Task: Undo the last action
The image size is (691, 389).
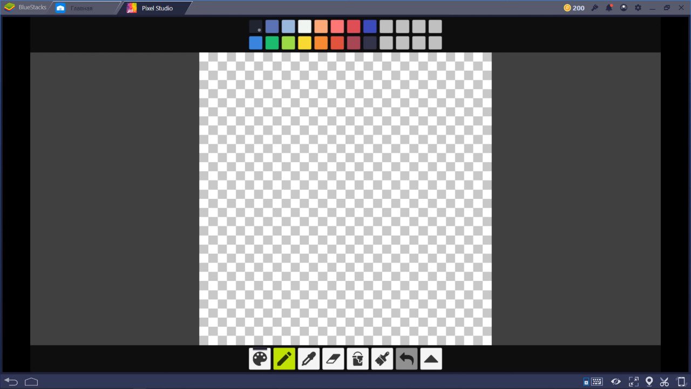Action: tap(407, 359)
